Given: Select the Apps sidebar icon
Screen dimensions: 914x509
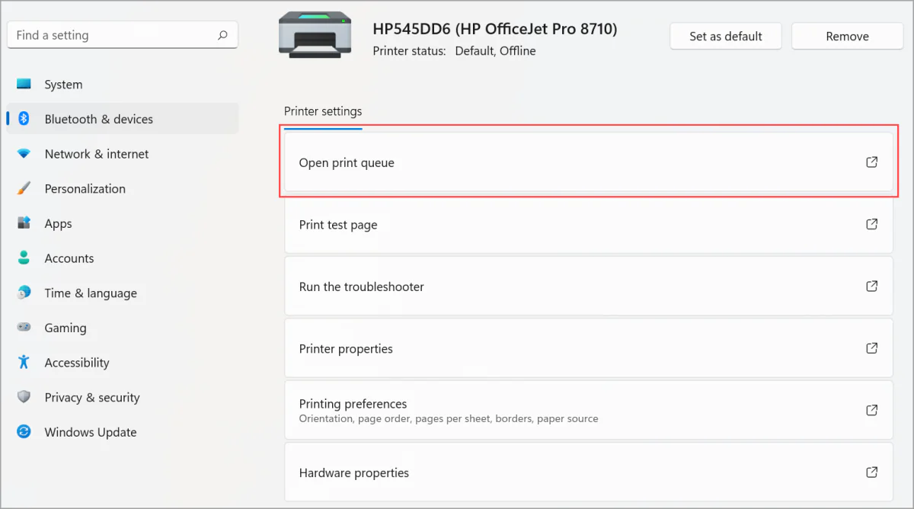Looking at the screenshot, I should pyautogui.click(x=24, y=223).
